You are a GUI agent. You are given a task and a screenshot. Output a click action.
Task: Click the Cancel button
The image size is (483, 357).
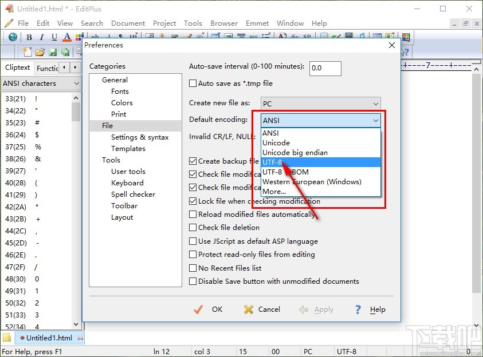tap(262, 310)
